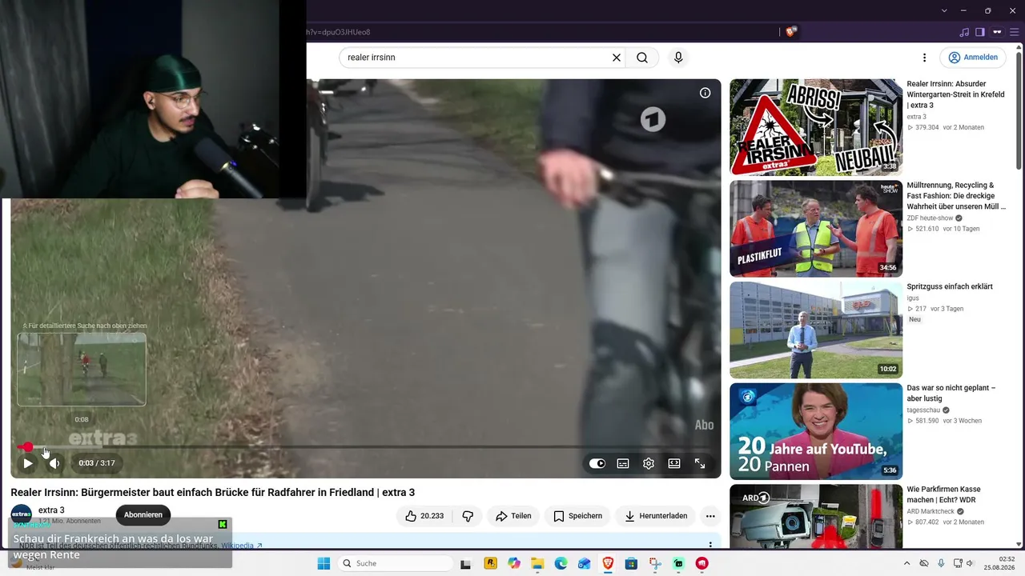Open Microsoft Store from the taskbar
This screenshot has width=1025, height=576.
click(631, 563)
